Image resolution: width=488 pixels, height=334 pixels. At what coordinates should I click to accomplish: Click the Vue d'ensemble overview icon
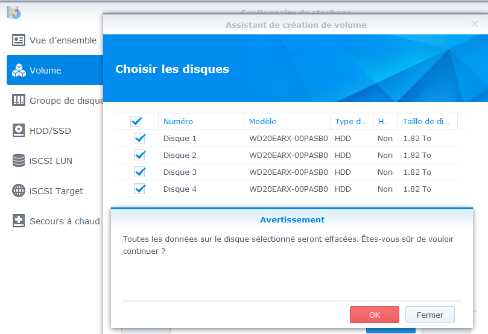pyautogui.click(x=19, y=40)
